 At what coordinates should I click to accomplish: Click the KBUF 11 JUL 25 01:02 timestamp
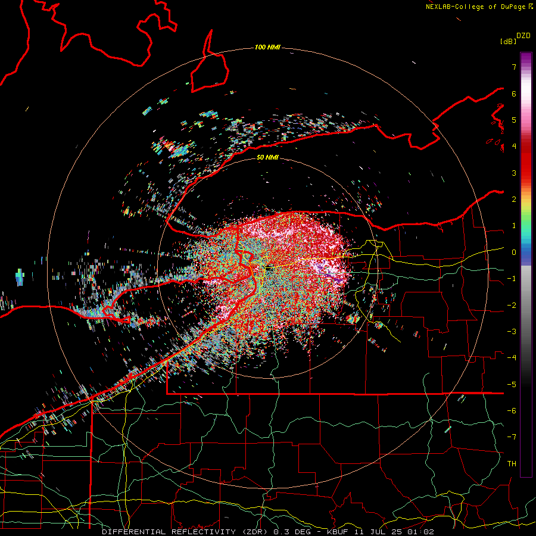[381, 532]
